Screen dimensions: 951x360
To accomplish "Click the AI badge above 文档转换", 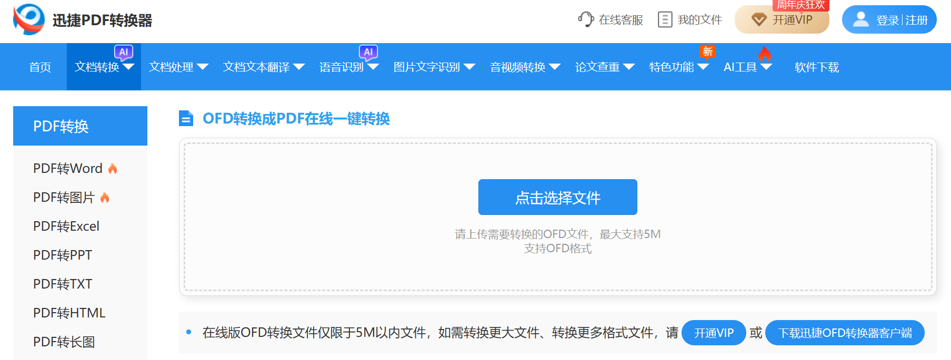I will click(124, 52).
